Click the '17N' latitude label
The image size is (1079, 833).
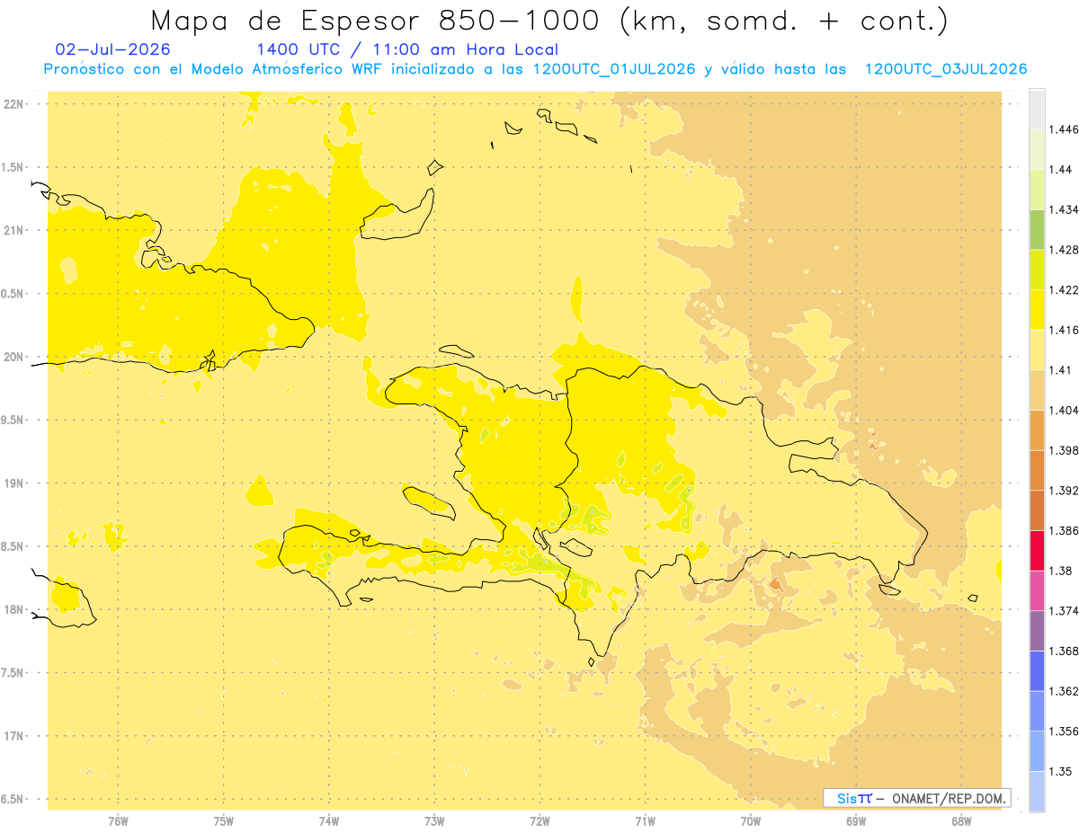coord(13,736)
